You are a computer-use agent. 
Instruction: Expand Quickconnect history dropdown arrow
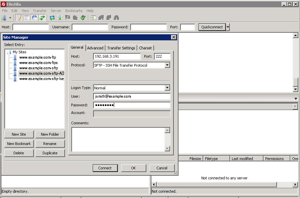pos(228,27)
